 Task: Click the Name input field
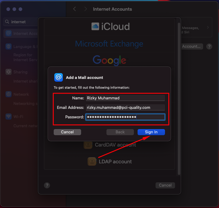(x=125, y=98)
